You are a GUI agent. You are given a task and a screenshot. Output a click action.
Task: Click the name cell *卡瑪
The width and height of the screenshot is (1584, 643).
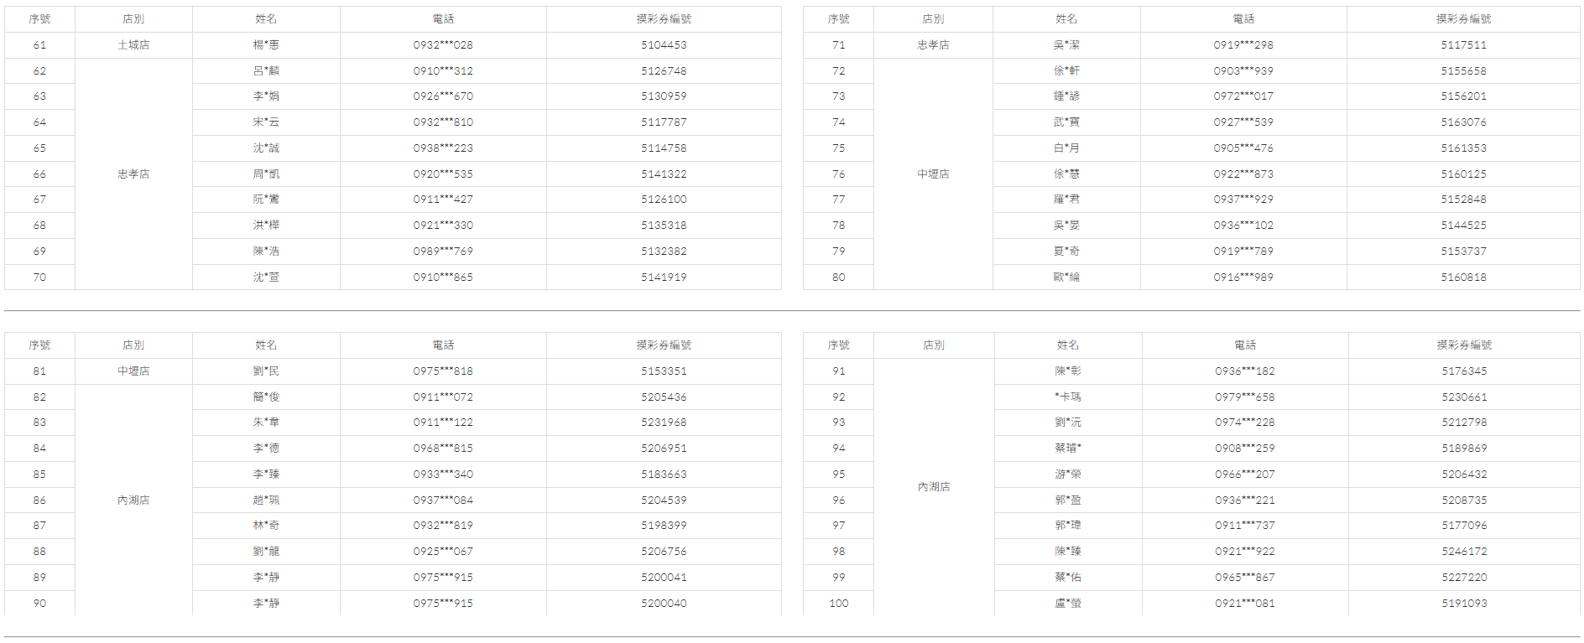pyautogui.click(x=1068, y=397)
